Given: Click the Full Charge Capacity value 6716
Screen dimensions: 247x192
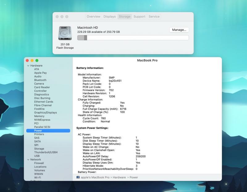Looking at the screenshot, I should click(123, 109).
